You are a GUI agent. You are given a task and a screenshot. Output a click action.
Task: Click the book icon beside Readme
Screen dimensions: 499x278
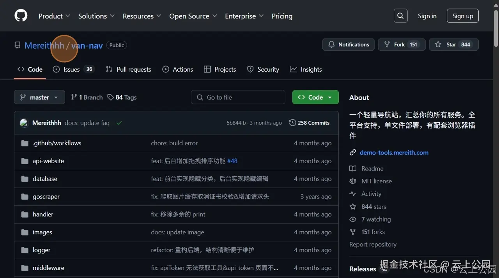coord(353,169)
